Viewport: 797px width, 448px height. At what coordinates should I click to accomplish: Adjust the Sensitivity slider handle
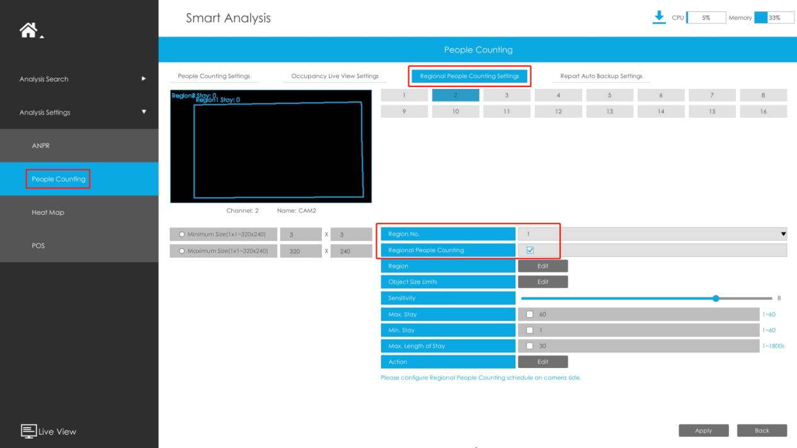click(716, 298)
